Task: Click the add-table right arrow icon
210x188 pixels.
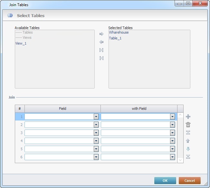Action: 101,34
